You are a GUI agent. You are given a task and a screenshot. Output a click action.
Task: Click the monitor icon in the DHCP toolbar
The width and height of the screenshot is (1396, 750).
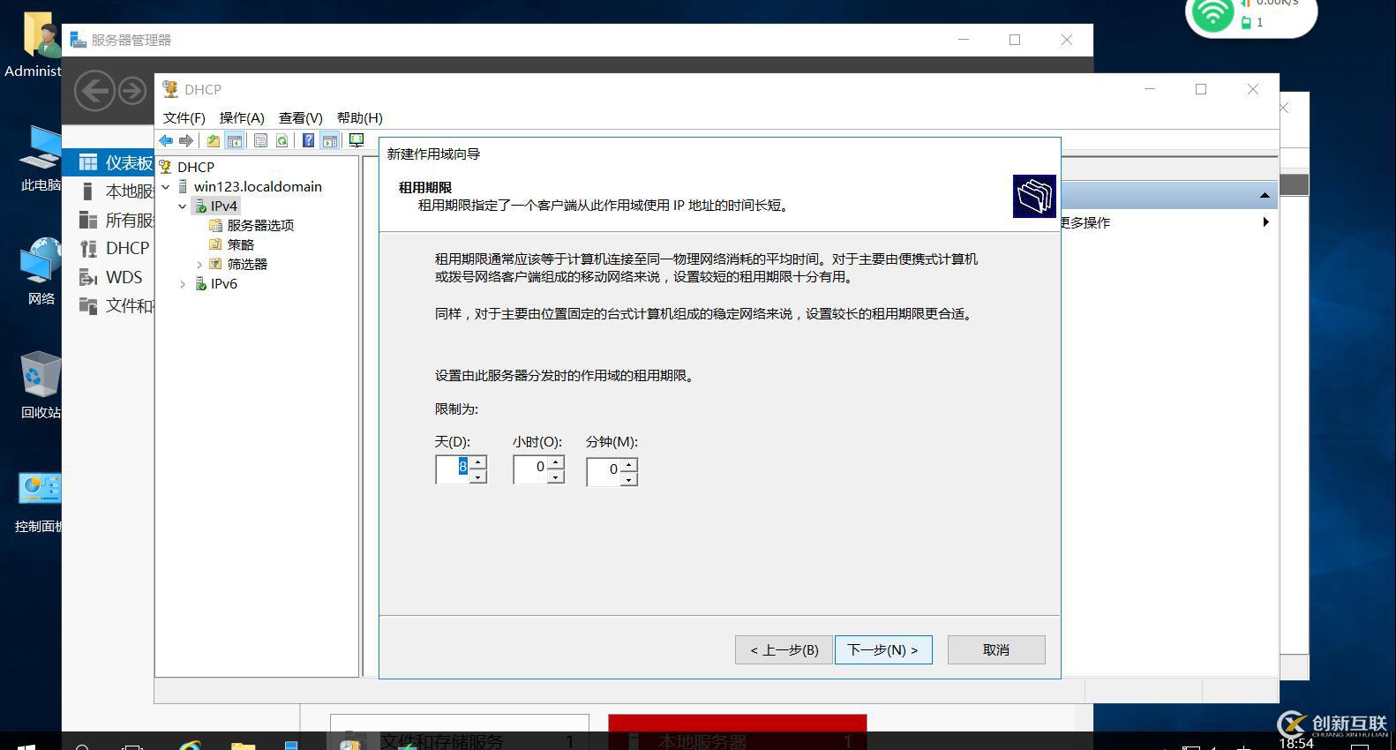click(x=357, y=140)
